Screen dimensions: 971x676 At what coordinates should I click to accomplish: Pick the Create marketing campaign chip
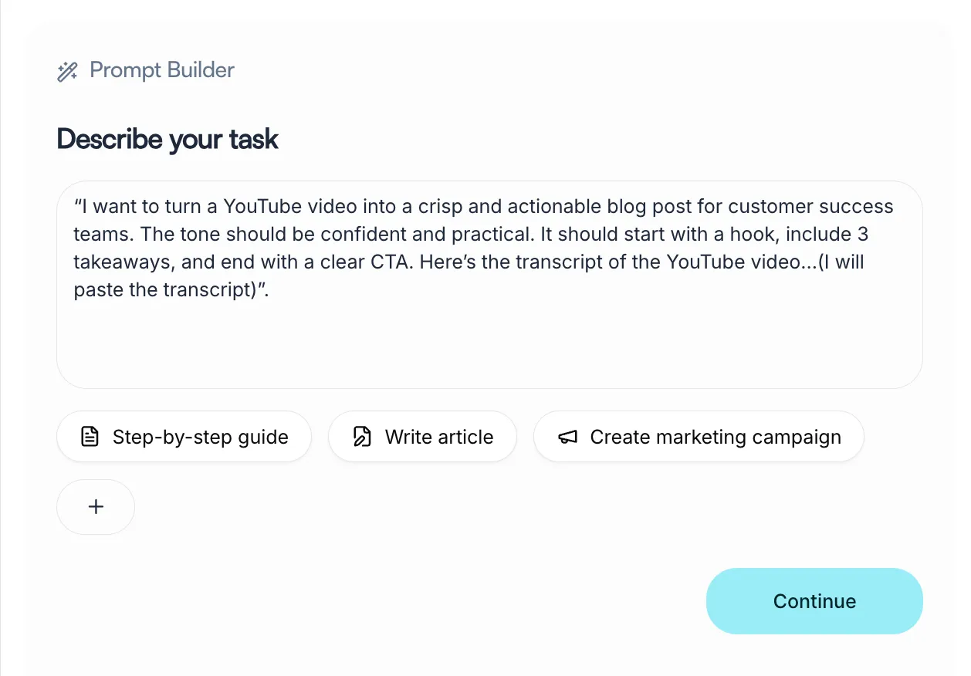[x=699, y=437]
